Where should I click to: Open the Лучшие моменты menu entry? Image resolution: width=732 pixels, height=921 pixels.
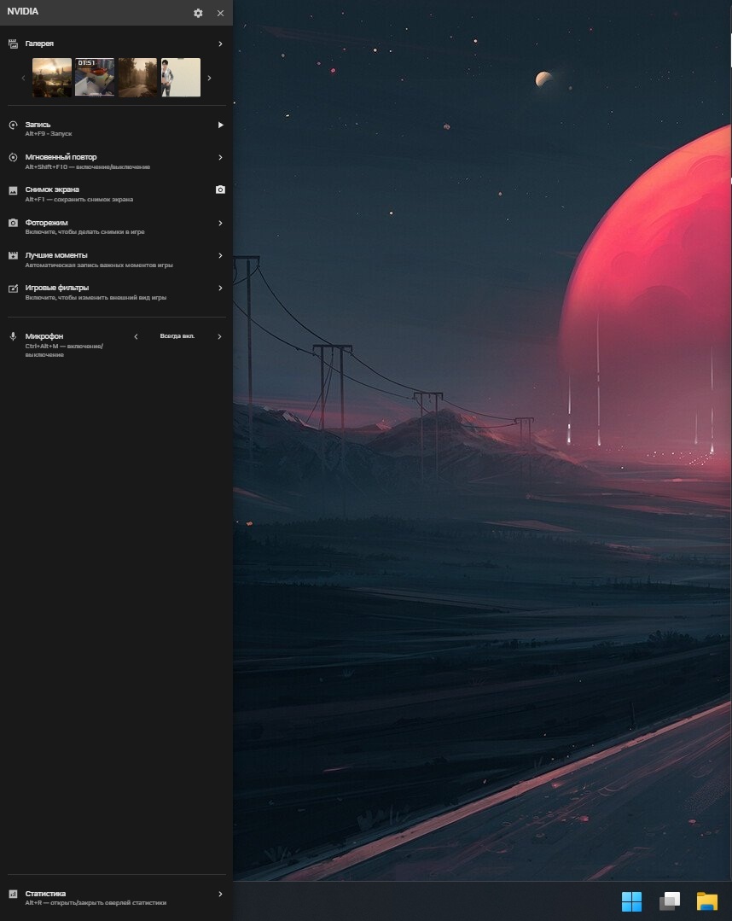56,255
